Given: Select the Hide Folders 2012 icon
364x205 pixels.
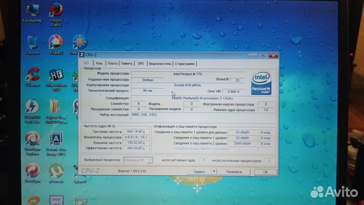Looking at the screenshot, I should (x=56, y=80).
